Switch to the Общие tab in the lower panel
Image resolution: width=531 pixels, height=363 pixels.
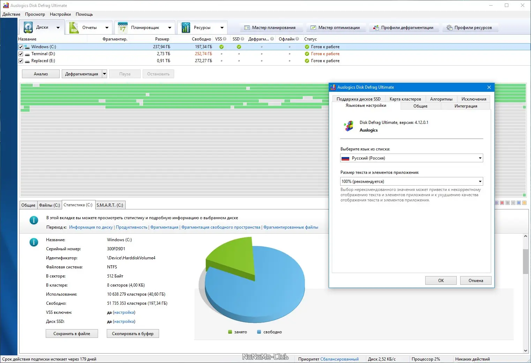28,205
